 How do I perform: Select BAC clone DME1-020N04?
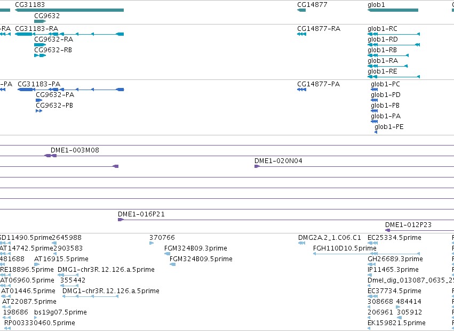(x=278, y=161)
